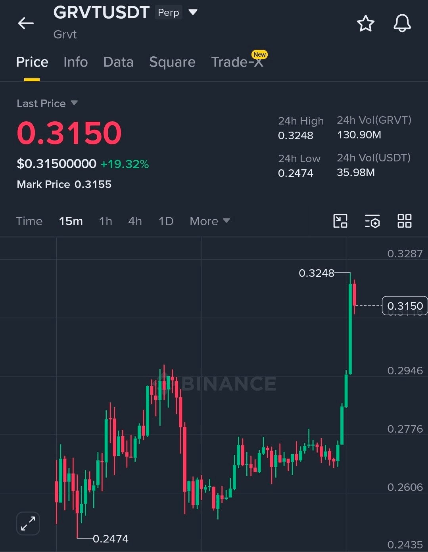Image resolution: width=428 pixels, height=552 pixels.
Task: Expand the Last Price dropdown
Action: pyautogui.click(x=74, y=103)
